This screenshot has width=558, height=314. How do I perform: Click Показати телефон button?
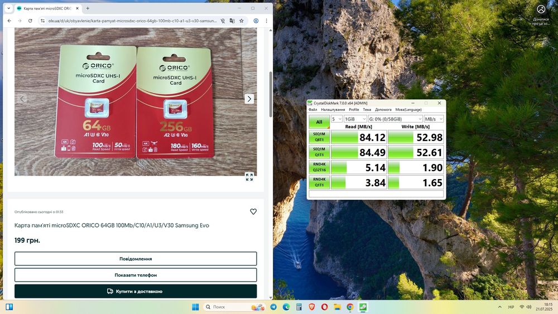[x=136, y=275]
